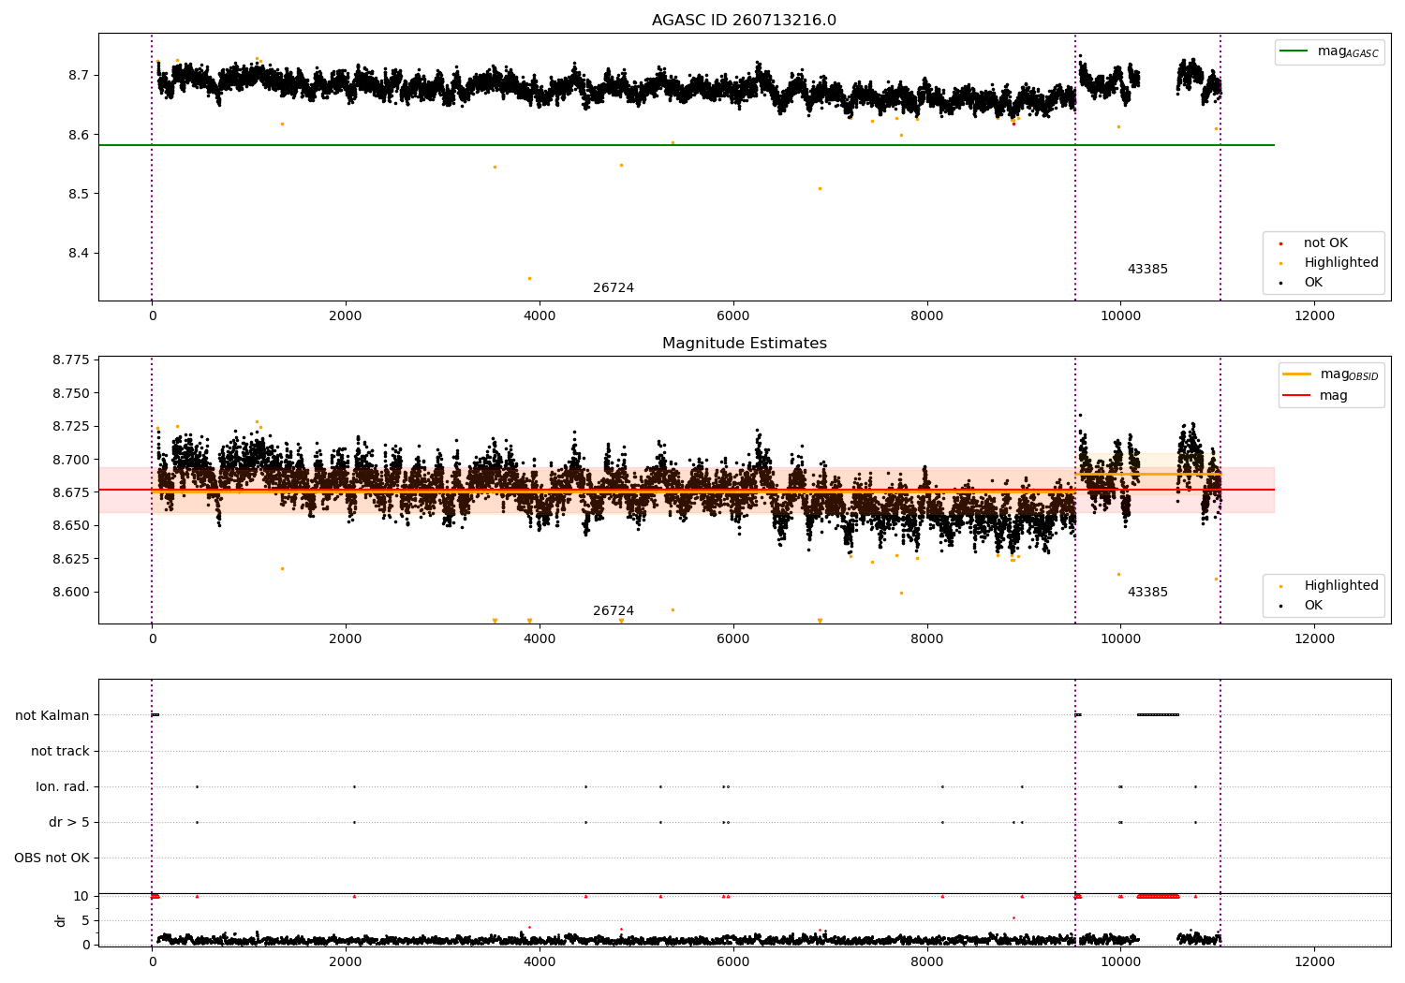The height and width of the screenshot is (983, 1405).
Task: Click the 8.4 y-tick label in top plot
Action: pyautogui.click(x=78, y=254)
